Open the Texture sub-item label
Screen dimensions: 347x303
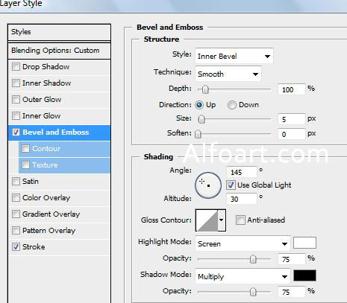click(x=45, y=165)
